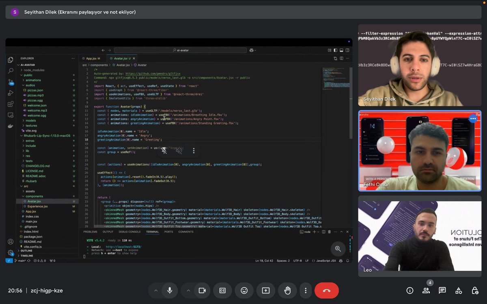Screen dimensions: 487x304
Task: Click the ai-avatar command center search box
Action: pos(180,50)
